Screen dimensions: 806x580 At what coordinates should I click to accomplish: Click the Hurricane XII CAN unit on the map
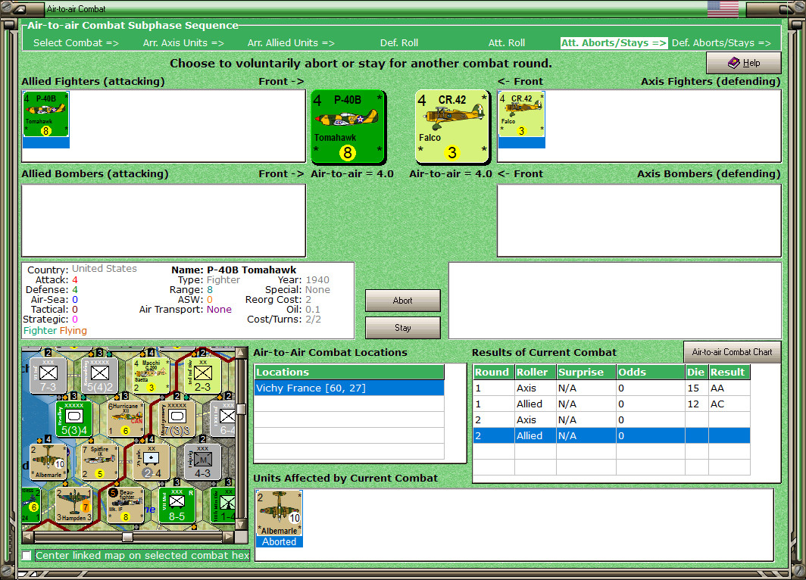125,419
